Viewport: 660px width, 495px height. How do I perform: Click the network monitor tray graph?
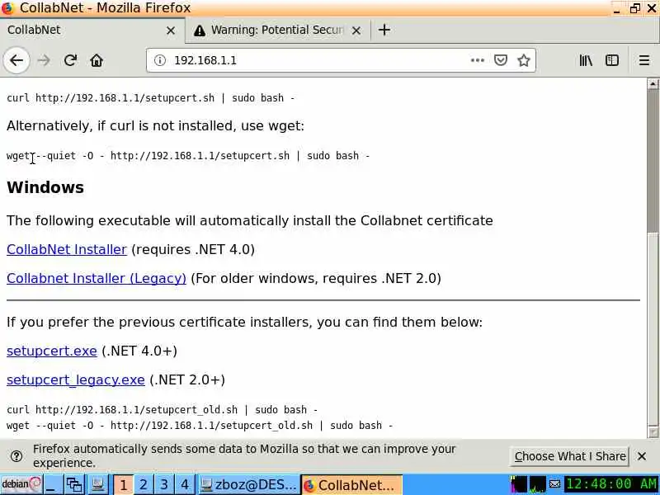(x=538, y=484)
